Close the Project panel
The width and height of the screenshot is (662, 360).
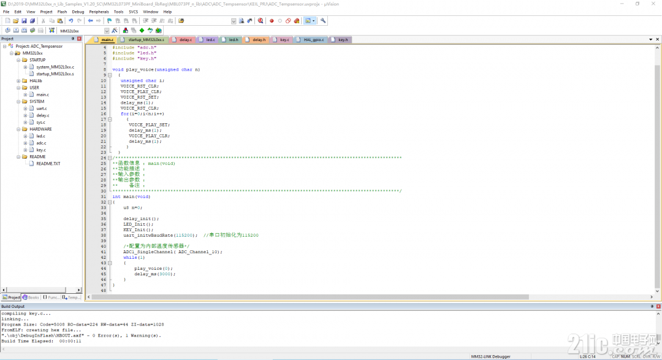pyautogui.click(x=79, y=39)
